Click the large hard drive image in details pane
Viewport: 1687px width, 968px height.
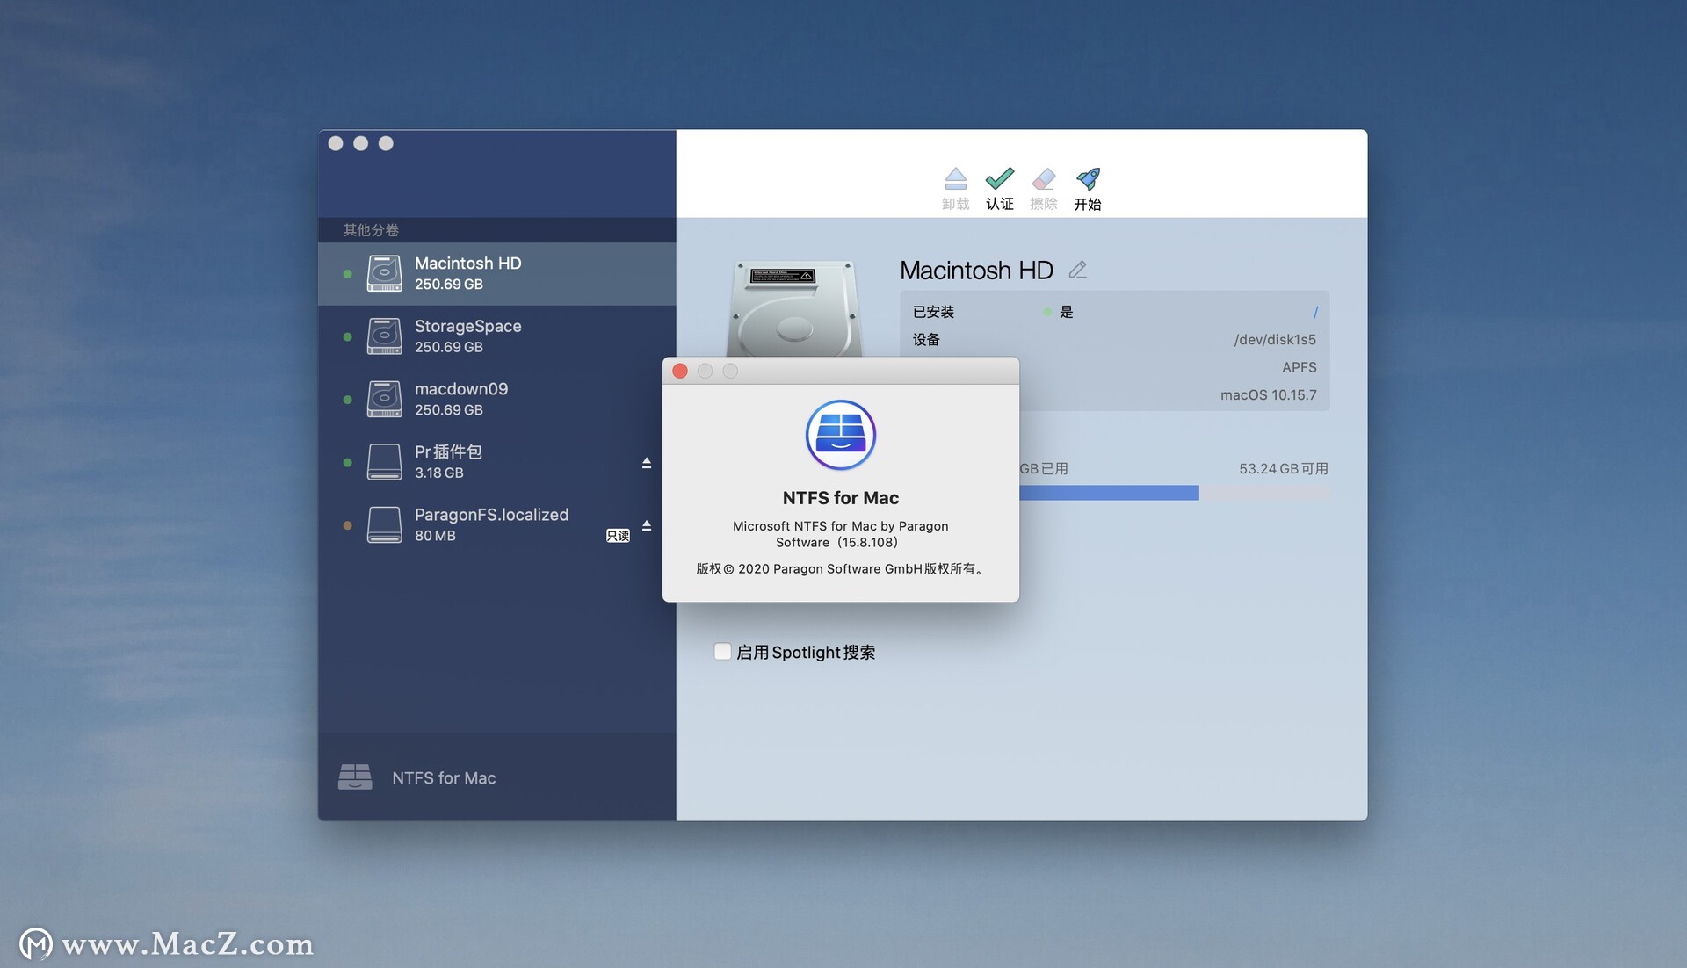(794, 308)
